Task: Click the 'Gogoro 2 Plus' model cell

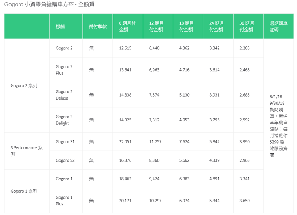Action: click(x=64, y=70)
